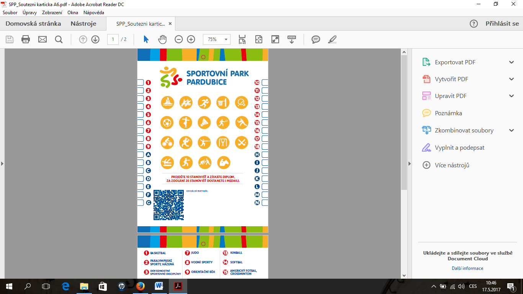Expand the left navigation pane arrow
The width and height of the screenshot is (523, 294).
2,163
